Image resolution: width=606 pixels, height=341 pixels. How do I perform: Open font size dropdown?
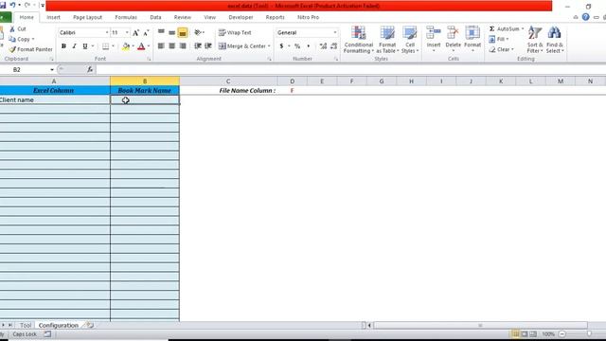127,33
